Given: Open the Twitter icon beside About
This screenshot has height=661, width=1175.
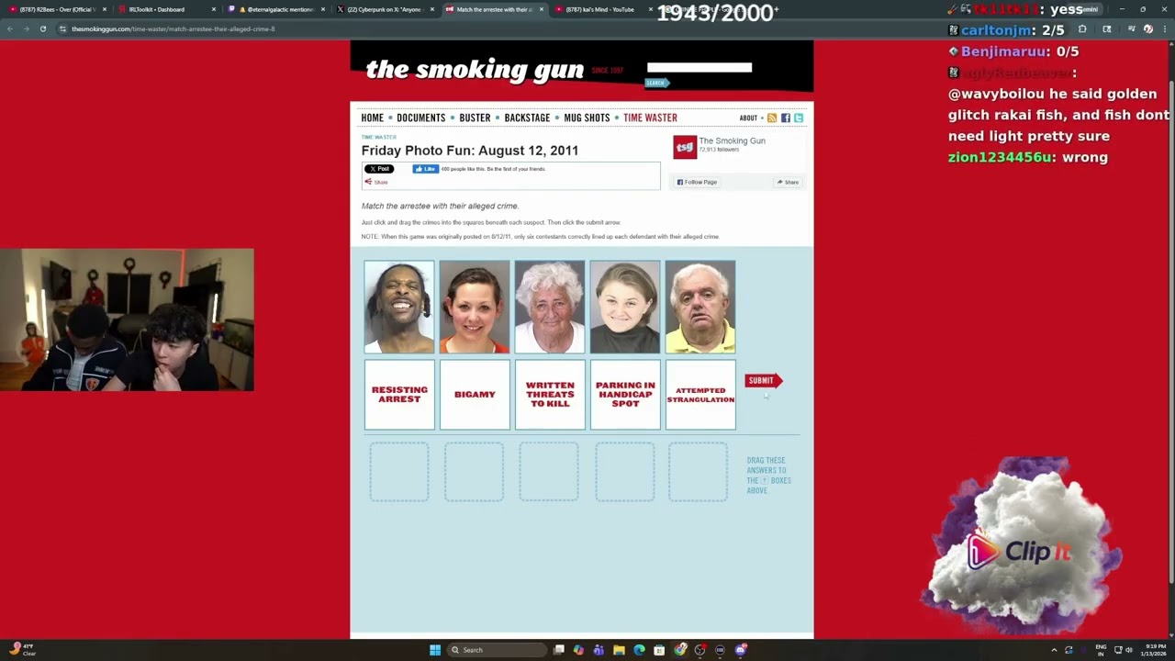Looking at the screenshot, I should (x=799, y=118).
